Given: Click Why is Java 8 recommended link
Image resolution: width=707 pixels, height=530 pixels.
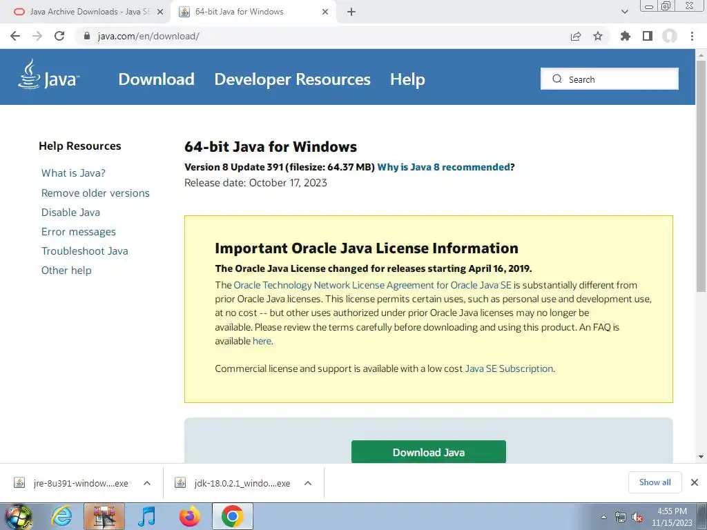Looking at the screenshot, I should 444,167.
